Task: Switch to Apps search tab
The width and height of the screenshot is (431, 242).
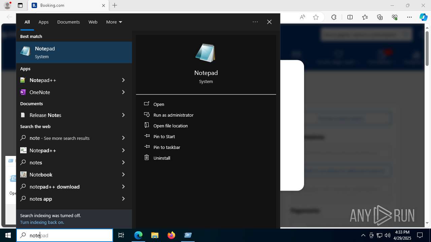Action: click(43, 22)
